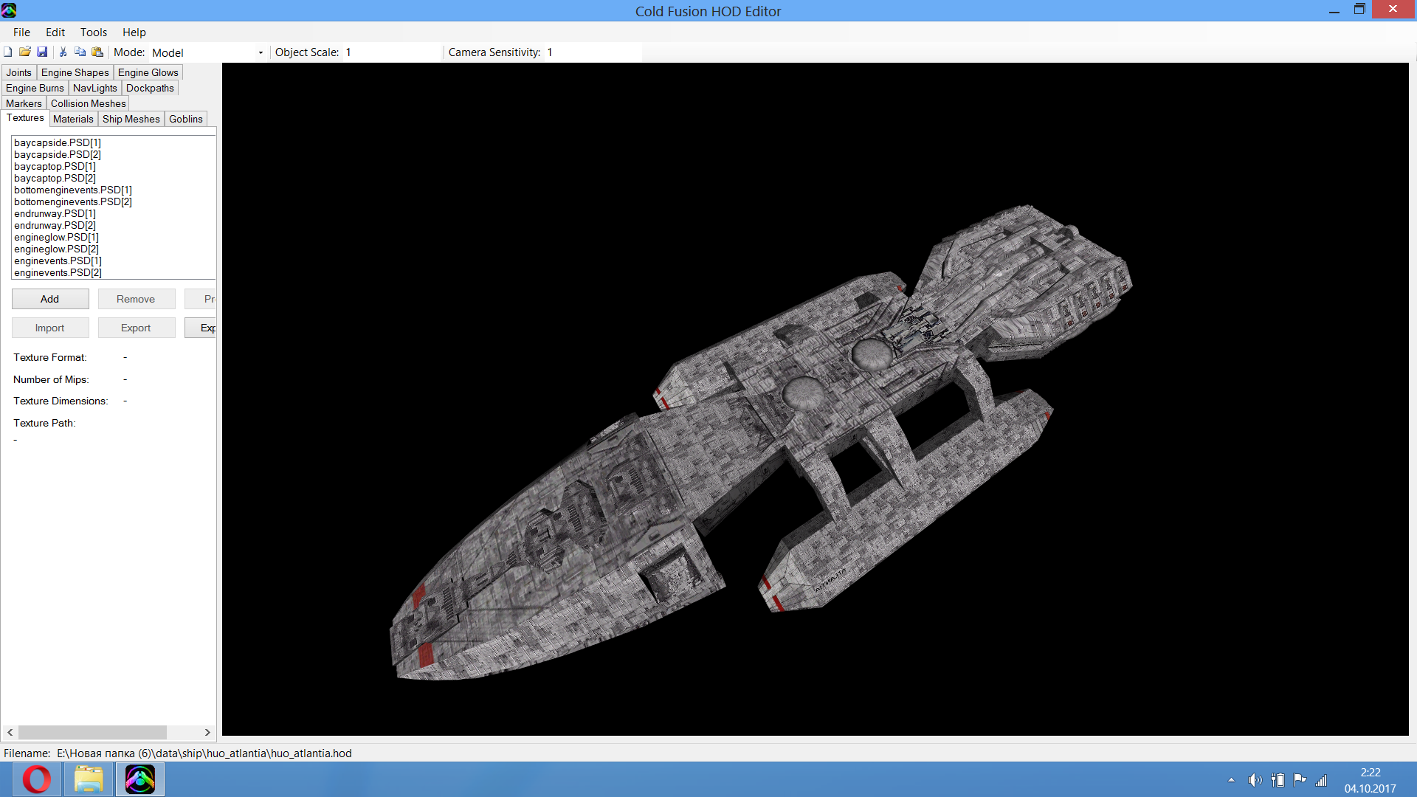Switch to the Dockpaths tab
The width and height of the screenshot is (1417, 797).
point(150,88)
